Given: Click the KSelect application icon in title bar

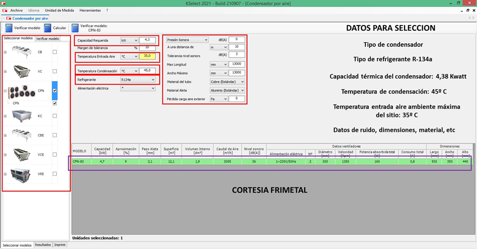Looking at the screenshot, I should click(3, 3).
